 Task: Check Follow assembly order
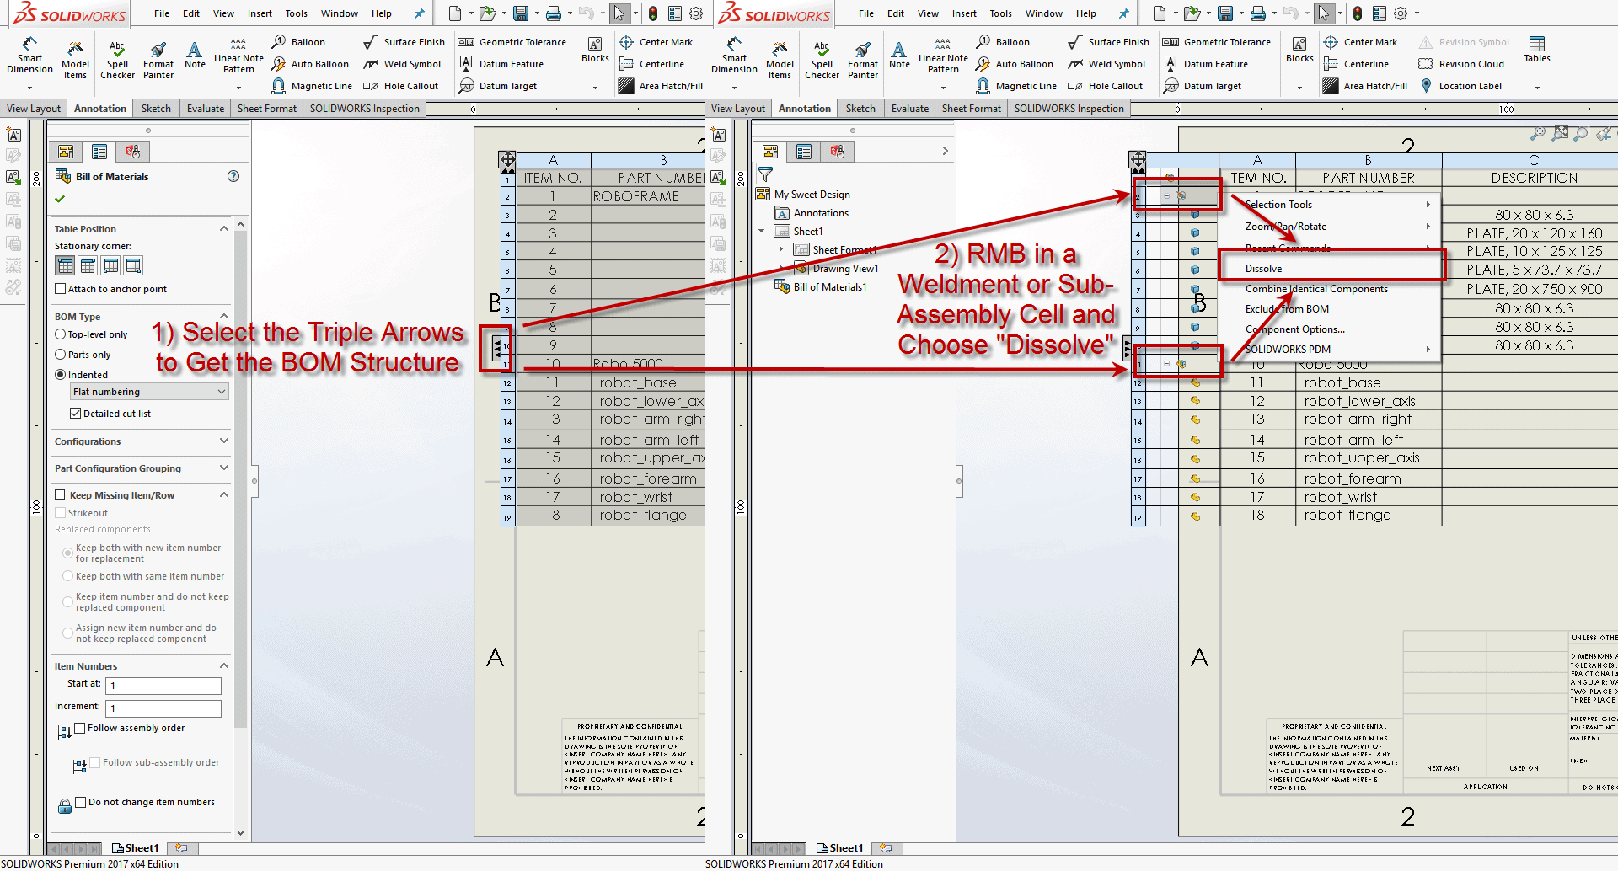[x=80, y=728]
